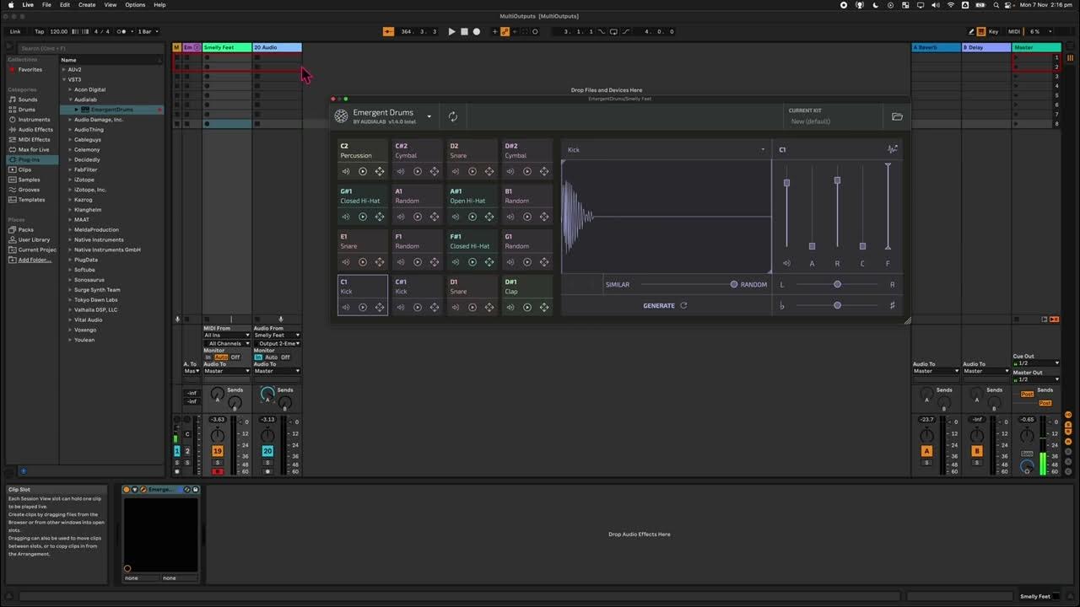Solo track 19 with its S button
The height and width of the screenshot is (607, 1080).
click(218, 462)
